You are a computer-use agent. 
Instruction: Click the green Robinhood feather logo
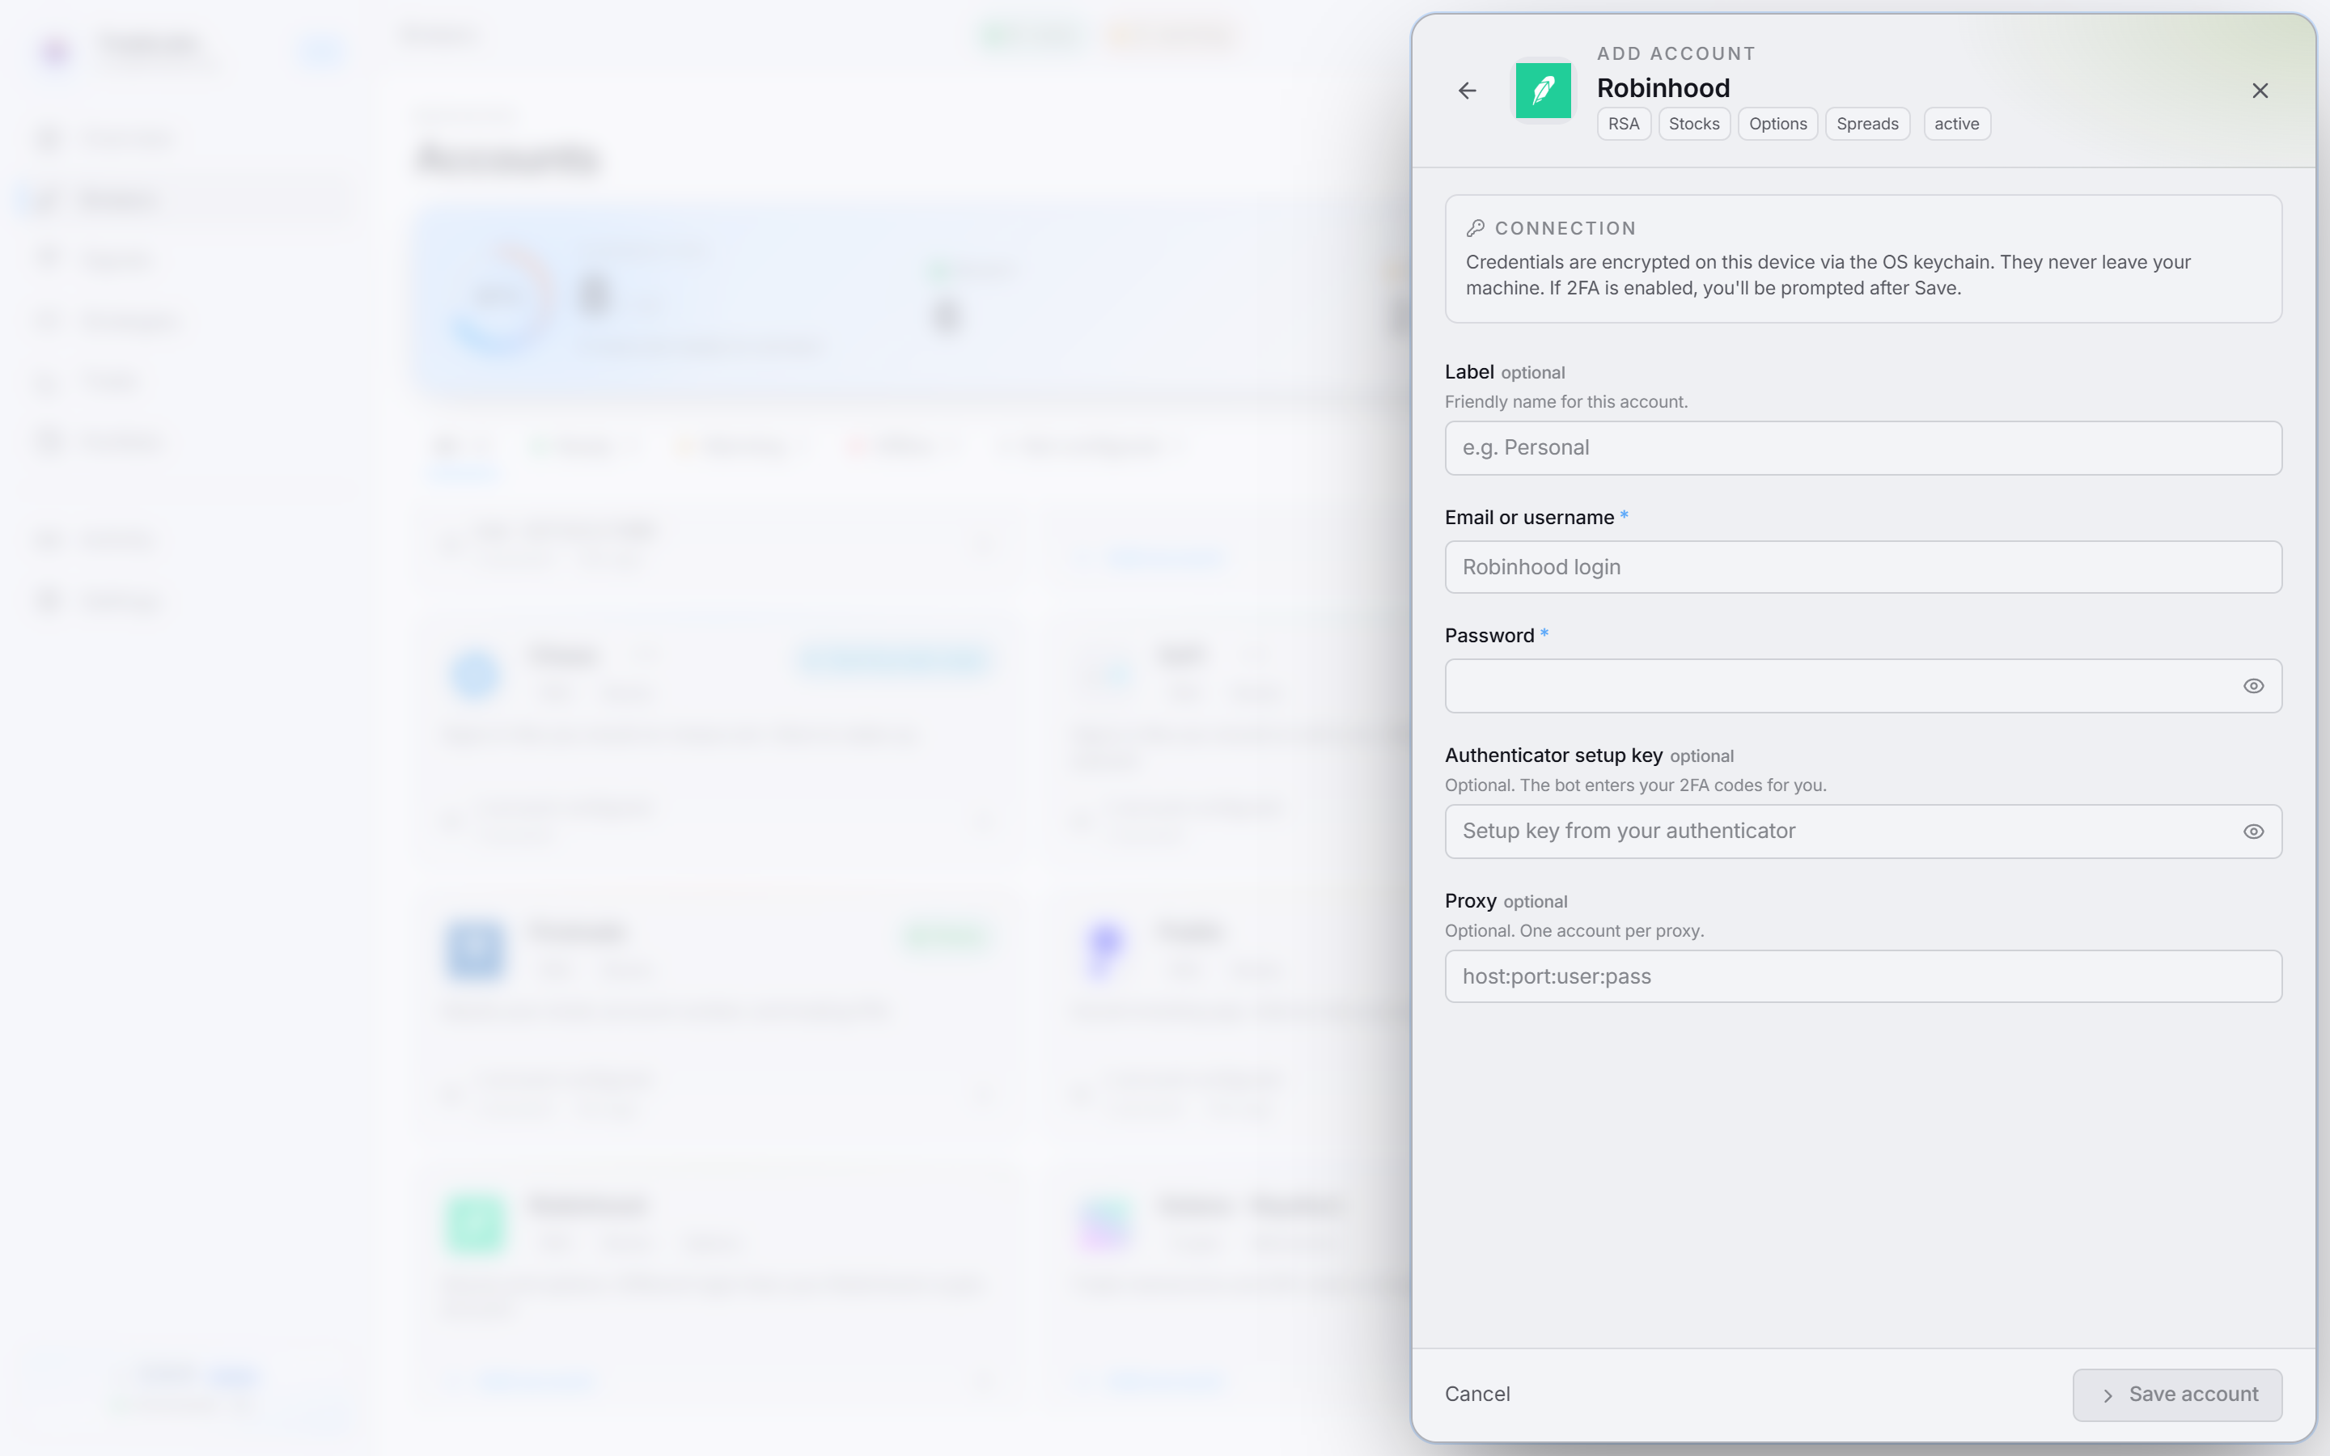click(1543, 91)
